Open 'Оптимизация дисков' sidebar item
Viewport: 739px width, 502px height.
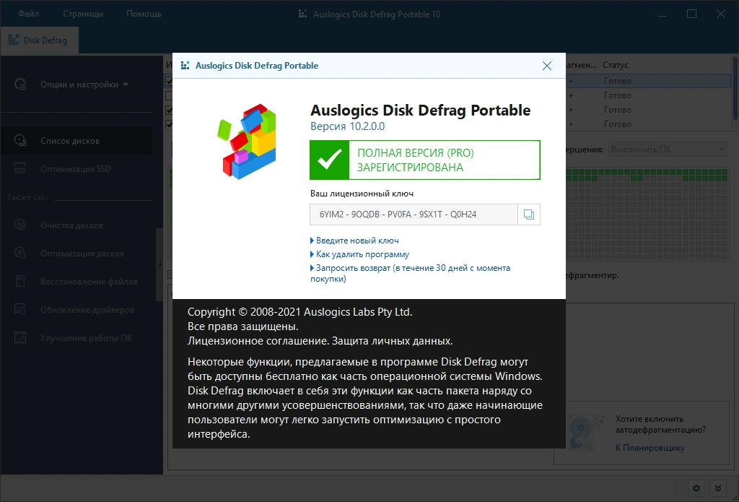point(82,254)
